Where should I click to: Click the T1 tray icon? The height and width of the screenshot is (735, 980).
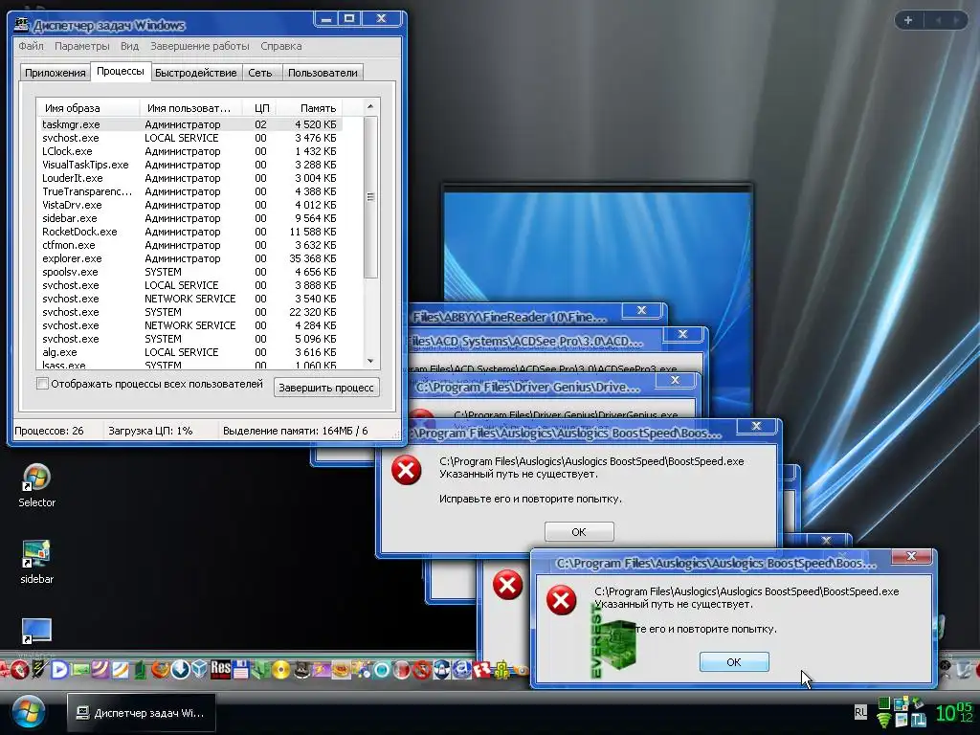click(918, 721)
